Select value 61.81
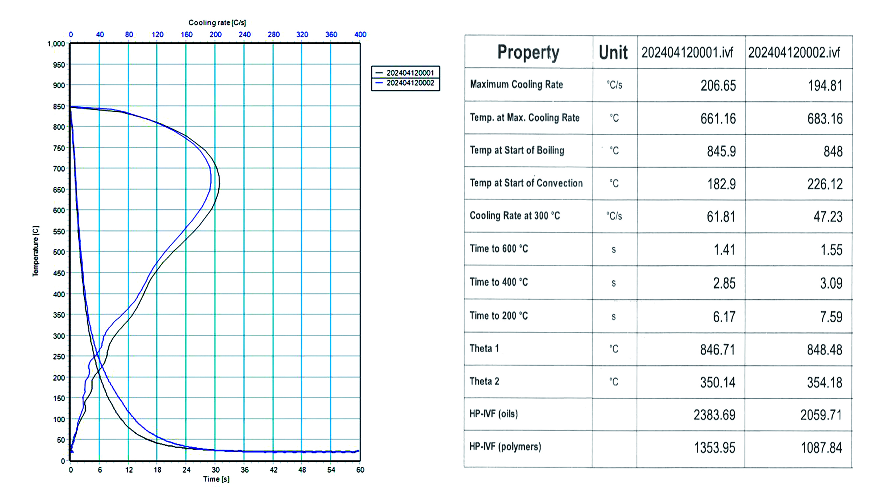 pyautogui.click(x=721, y=216)
